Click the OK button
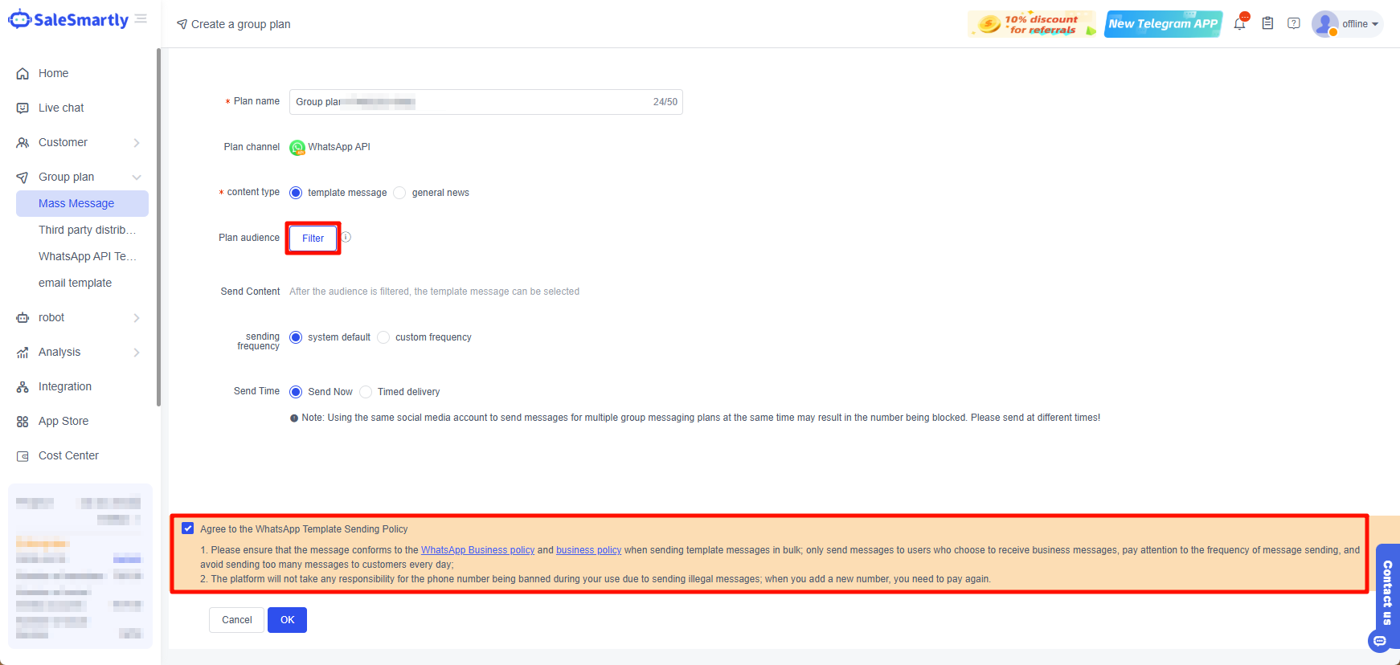This screenshot has width=1400, height=665. click(x=288, y=620)
